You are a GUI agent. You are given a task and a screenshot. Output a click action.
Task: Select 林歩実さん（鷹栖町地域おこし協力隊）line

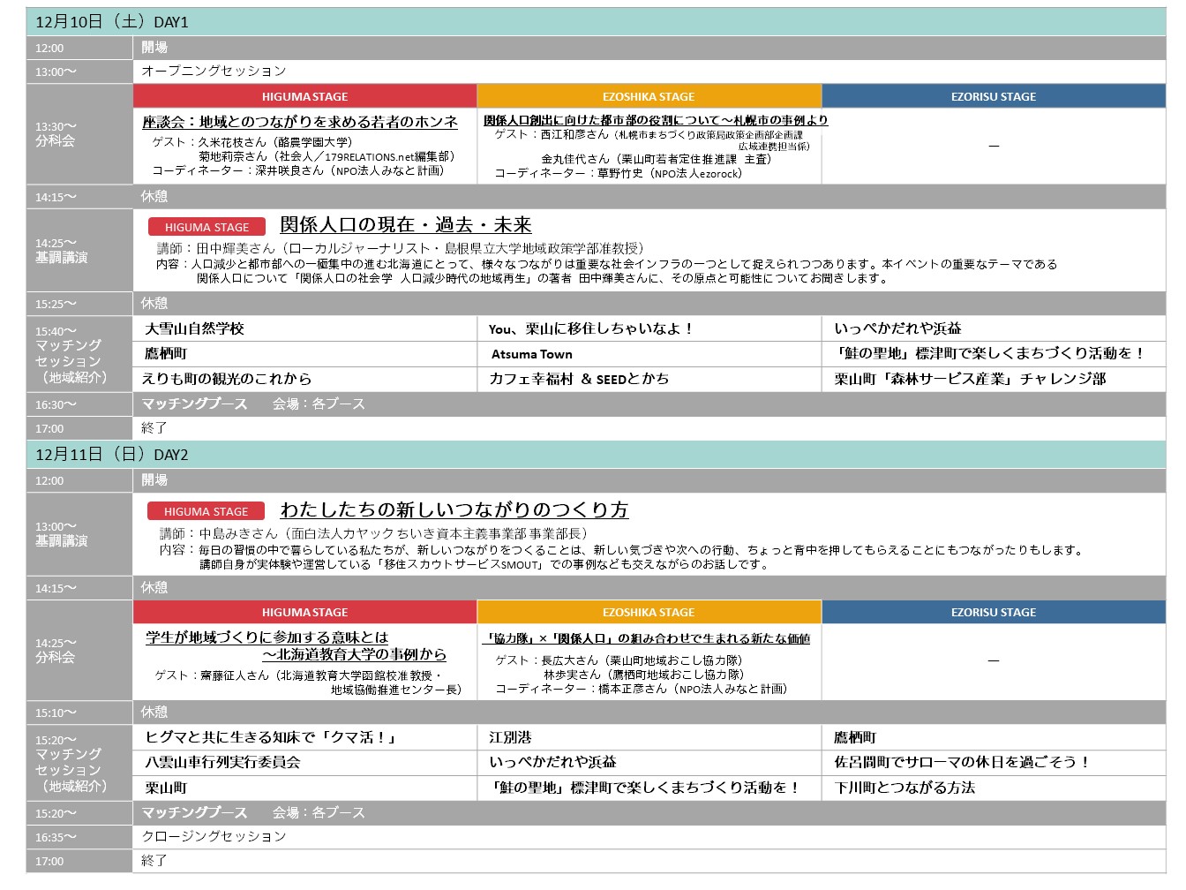(643, 674)
